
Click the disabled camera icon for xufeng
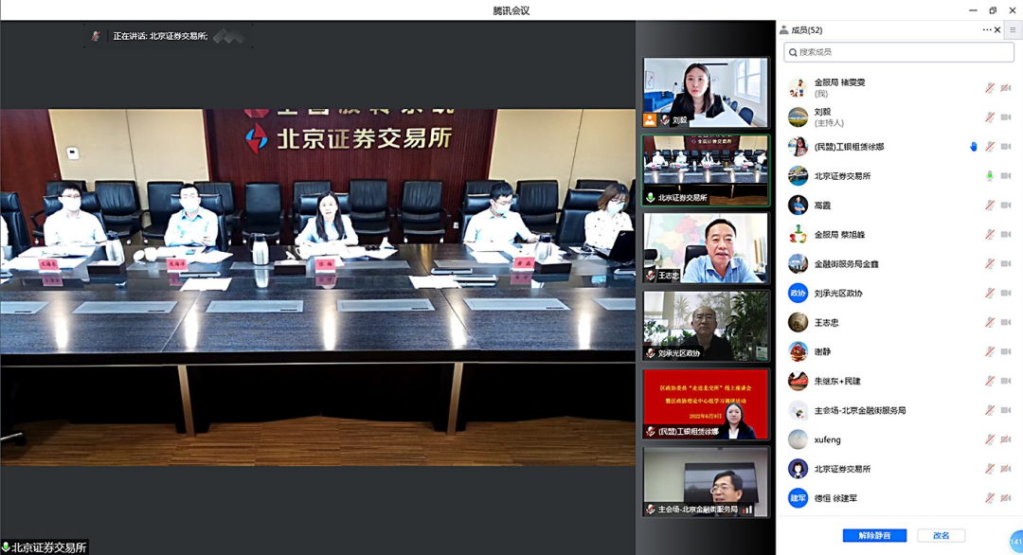point(1006,440)
